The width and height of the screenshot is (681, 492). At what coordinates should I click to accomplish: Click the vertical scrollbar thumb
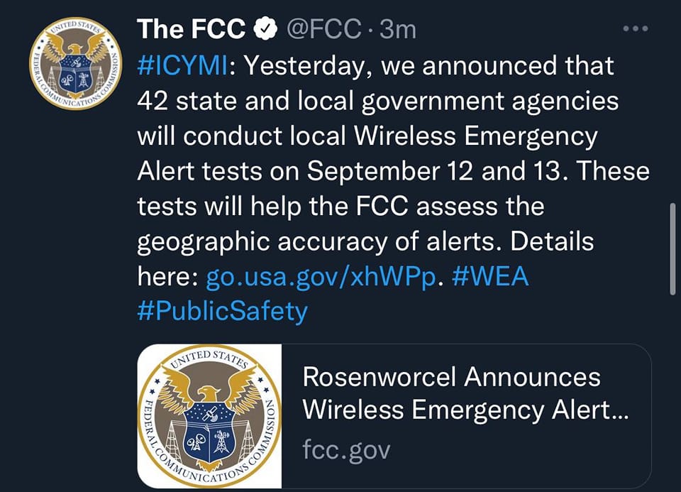pos(673,248)
